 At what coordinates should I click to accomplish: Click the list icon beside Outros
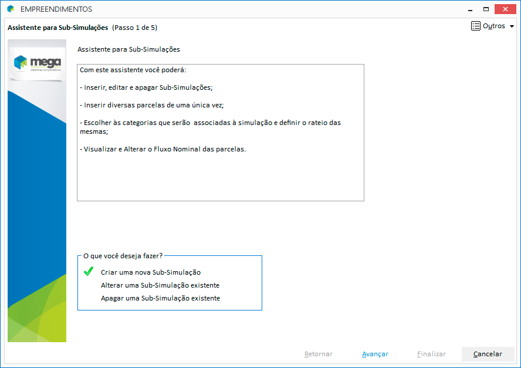476,26
